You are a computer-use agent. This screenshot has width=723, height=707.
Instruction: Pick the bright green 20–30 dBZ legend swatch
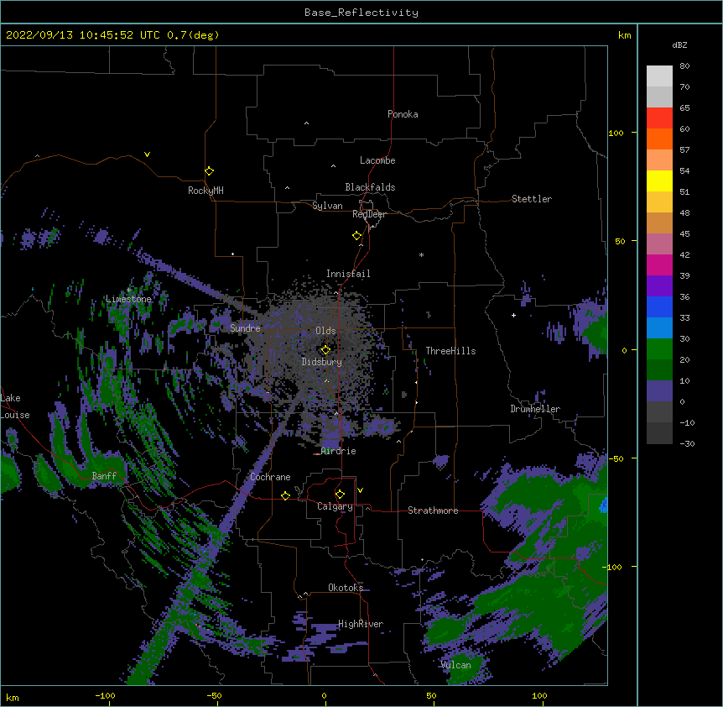tap(659, 349)
